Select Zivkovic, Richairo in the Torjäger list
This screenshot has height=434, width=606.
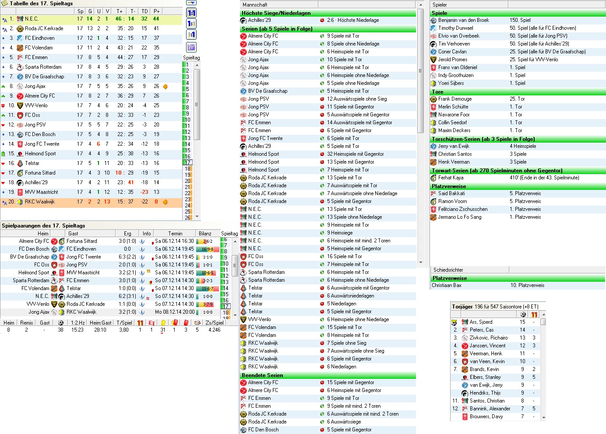(495, 338)
